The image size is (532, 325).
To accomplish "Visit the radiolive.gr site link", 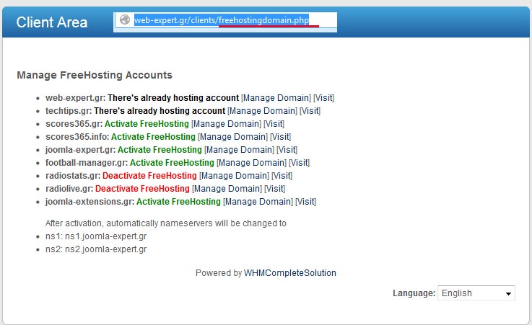I will point(275,189).
